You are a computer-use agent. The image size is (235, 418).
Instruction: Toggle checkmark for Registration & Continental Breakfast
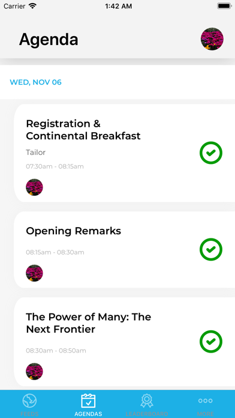pos(211,153)
